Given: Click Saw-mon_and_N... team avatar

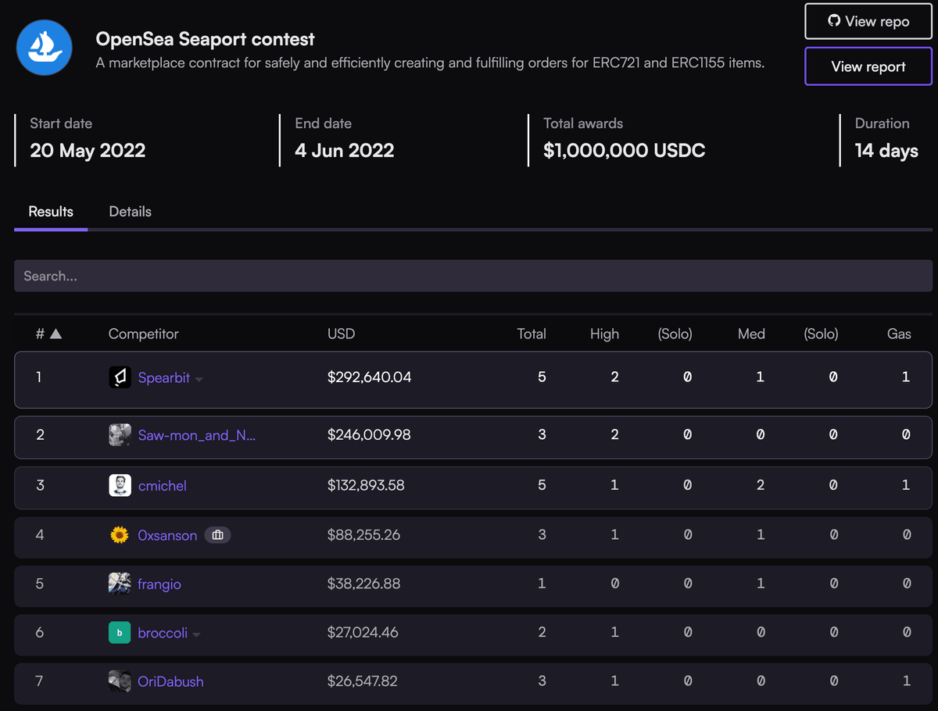Looking at the screenshot, I should click(x=120, y=435).
